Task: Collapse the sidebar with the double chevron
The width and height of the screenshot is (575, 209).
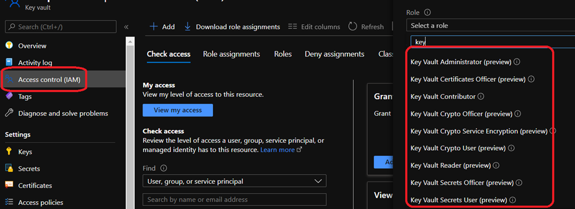Action: point(126,27)
